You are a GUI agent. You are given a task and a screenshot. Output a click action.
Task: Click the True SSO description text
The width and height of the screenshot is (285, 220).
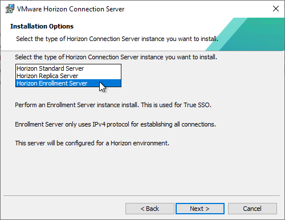113,105
